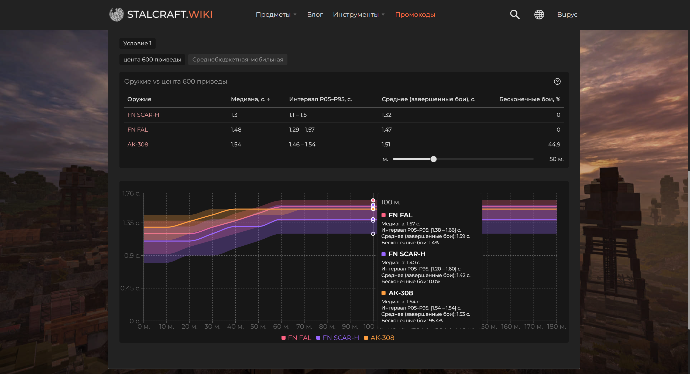Screen dimensions: 690x374
Task: Sort by Среднее (завершенные бои) column header
Action: (x=428, y=99)
